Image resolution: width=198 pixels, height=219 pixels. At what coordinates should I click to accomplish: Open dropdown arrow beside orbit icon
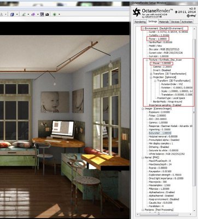[28, 14]
